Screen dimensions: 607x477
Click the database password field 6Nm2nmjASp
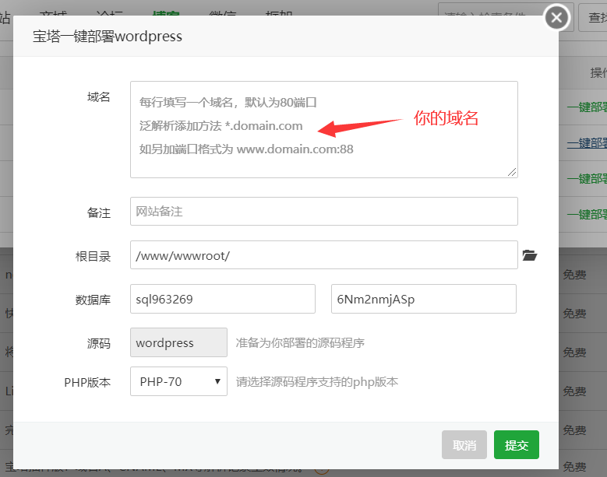[x=424, y=299]
